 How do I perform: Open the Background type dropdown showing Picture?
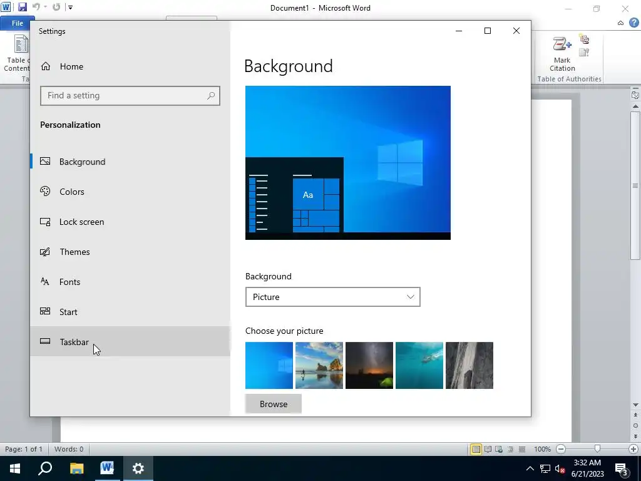(x=333, y=297)
